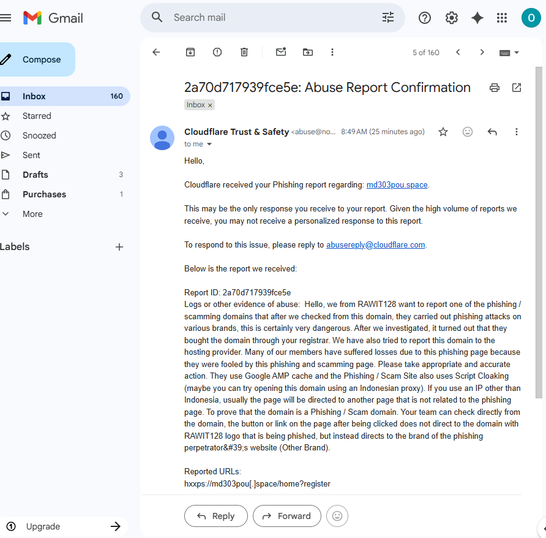Open the md303pou.space link
The image size is (546, 538).
(397, 185)
